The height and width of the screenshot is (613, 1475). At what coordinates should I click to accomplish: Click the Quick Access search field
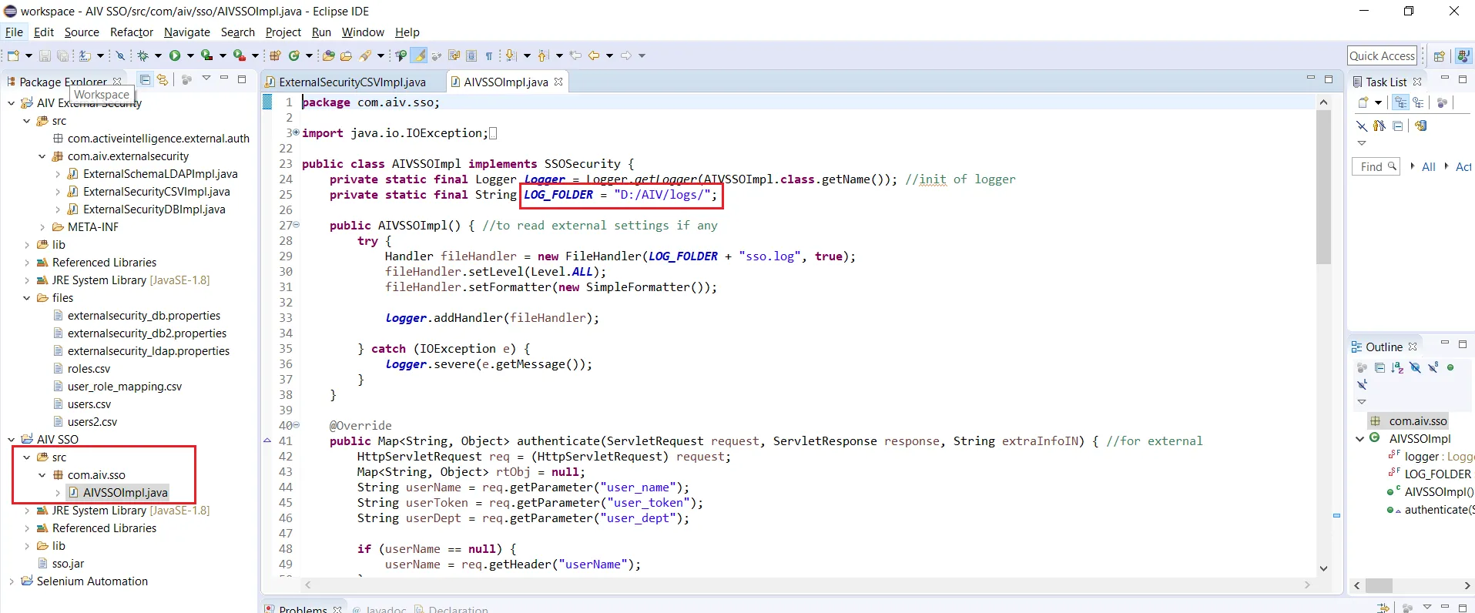coord(1382,55)
